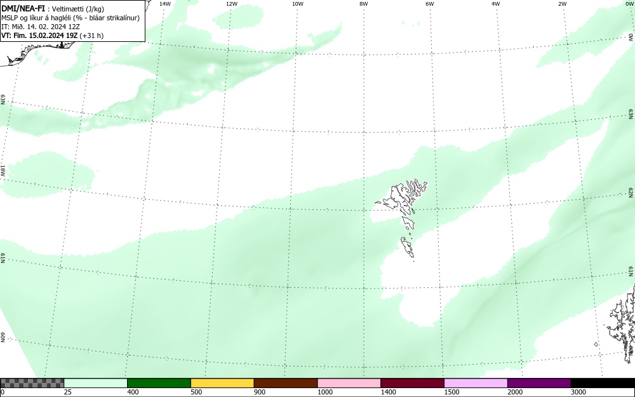635x397 pixels.
Task: Click the Iceland coastline outline near top-left
Action: [x=36, y=53]
